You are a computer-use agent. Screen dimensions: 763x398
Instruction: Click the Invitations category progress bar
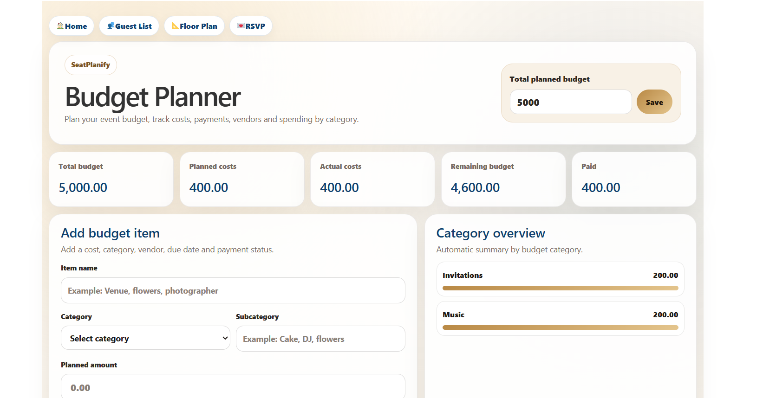[561, 288]
